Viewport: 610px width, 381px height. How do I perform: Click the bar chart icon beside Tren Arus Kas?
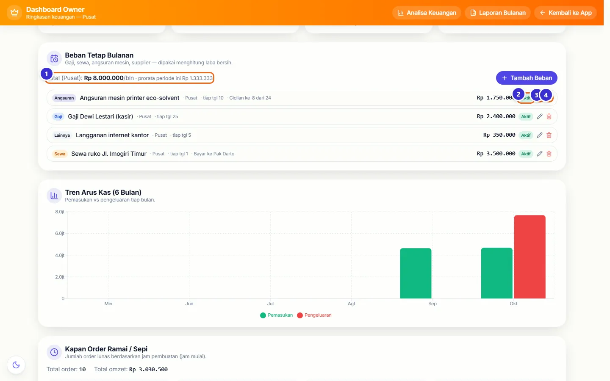coord(54,196)
